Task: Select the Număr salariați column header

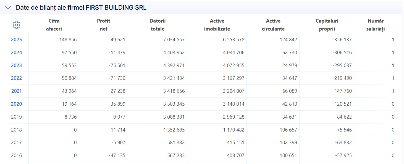Action: (x=376, y=25)
